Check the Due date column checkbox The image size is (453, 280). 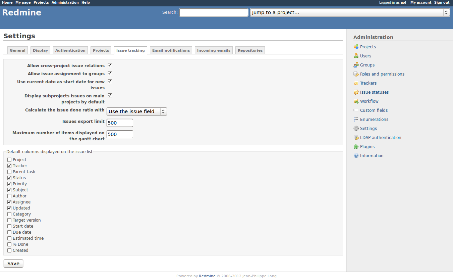pyautogui.click(x=9, y=232)
